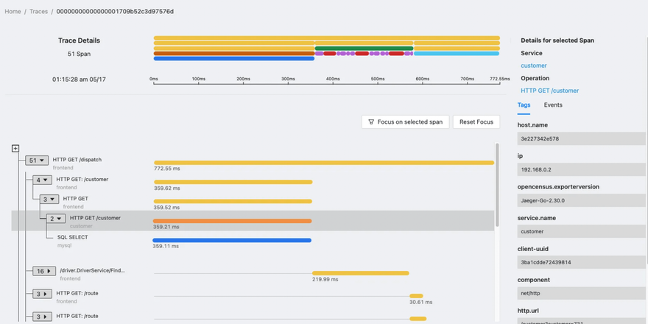The height and width of the screenshot is (324, 648).
Task: Click the blue SQL SELECT duration bar
Action: click(x=232, y=239)
